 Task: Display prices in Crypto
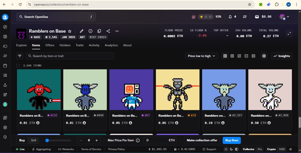pyautogui.click(x=271, y=149)
